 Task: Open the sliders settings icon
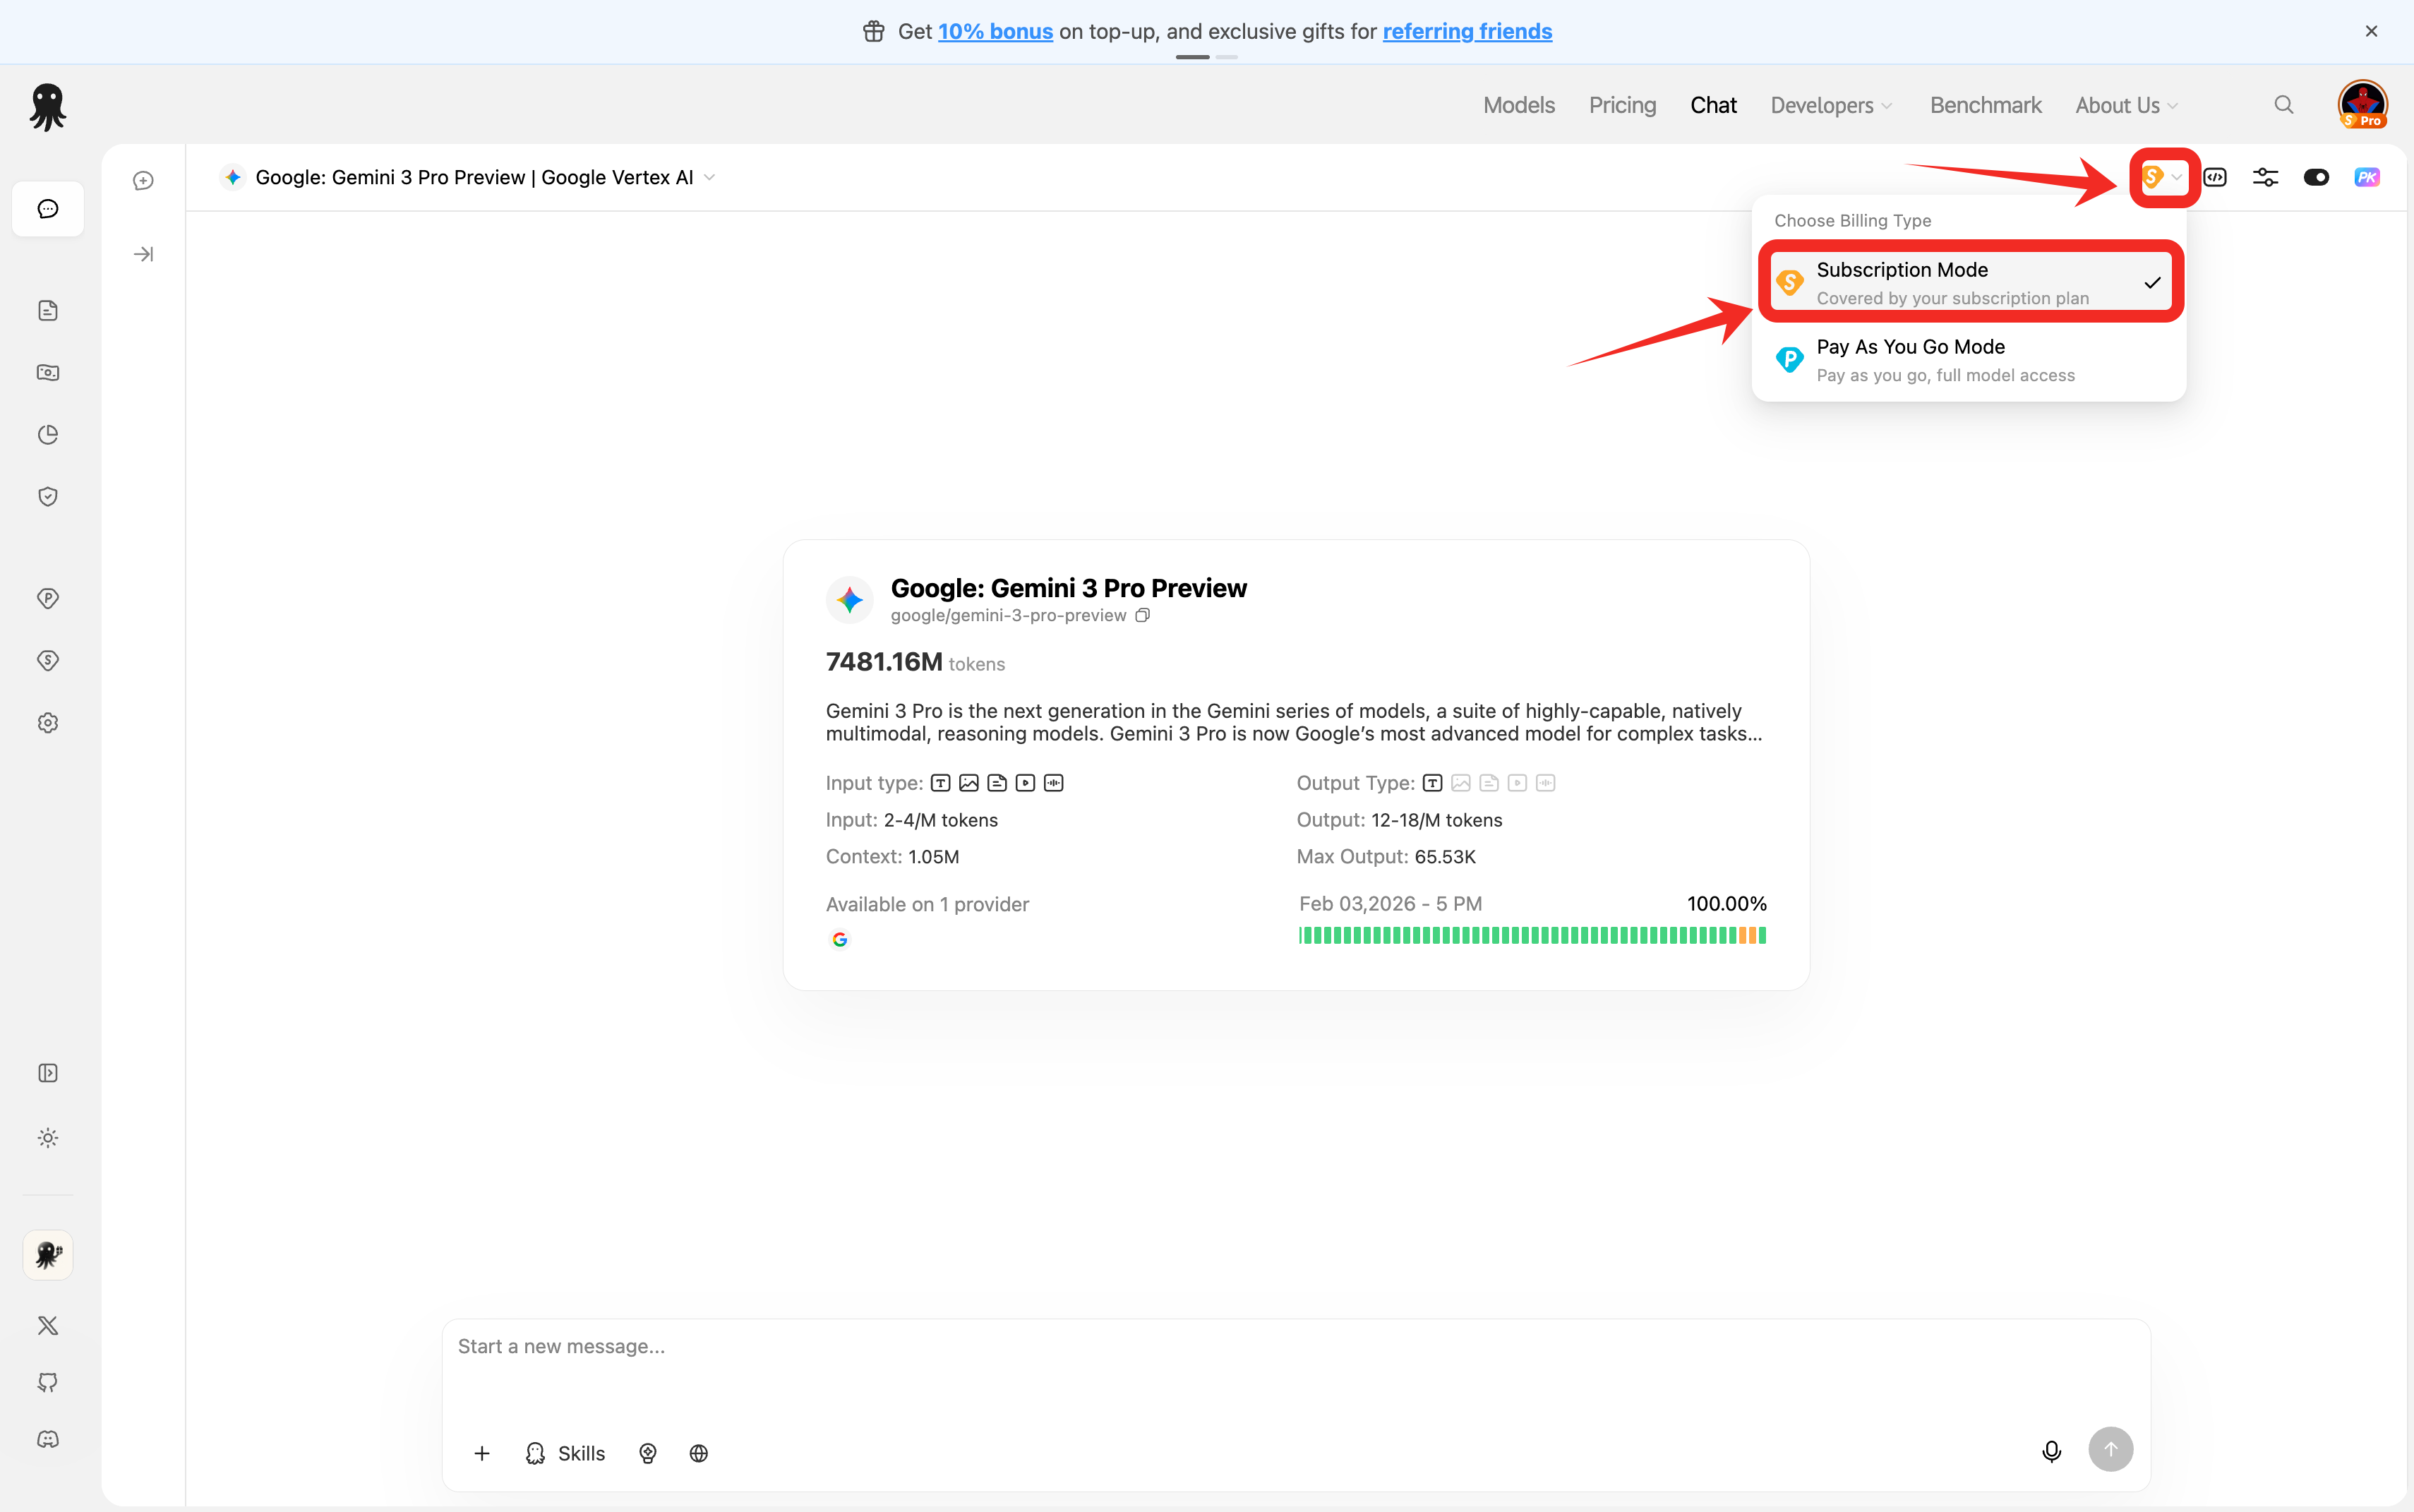point(2265,177)
